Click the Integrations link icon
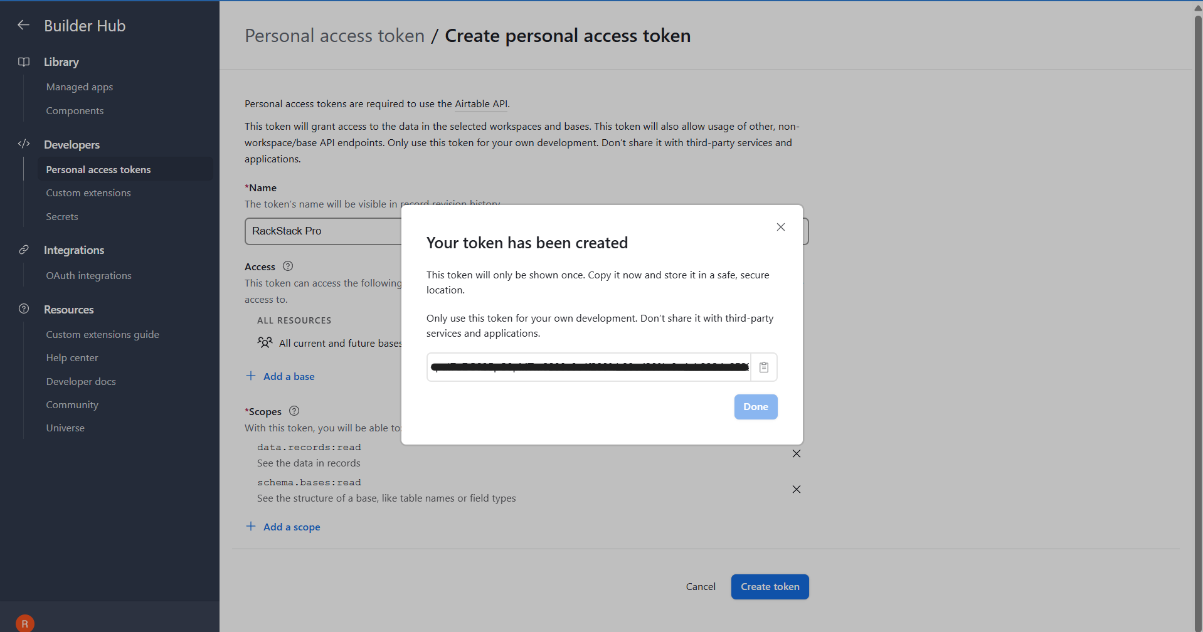 tap(24, 250)
